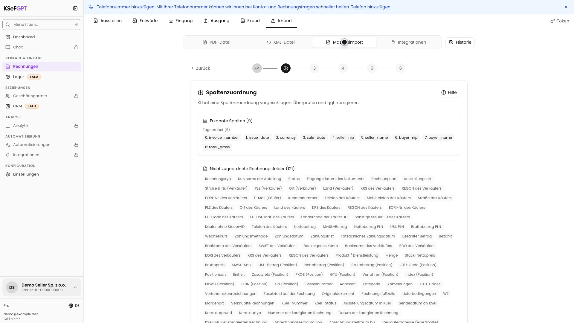Select the Integrationen import option
Screen dimensions: 574x323
(408, 42)
